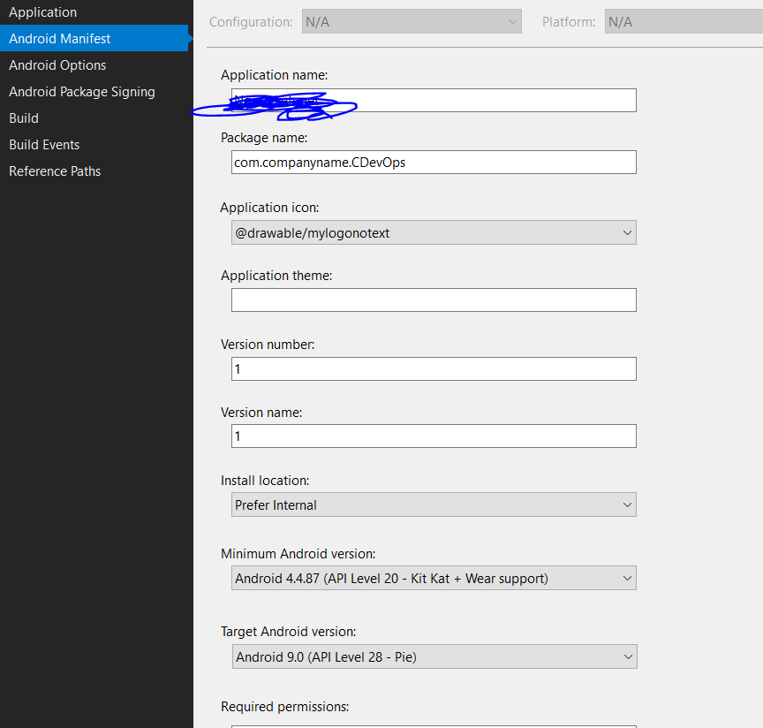Screen dimensions: 763x728
Task: Expand the Target Android version dropdown
Action: 434,657
